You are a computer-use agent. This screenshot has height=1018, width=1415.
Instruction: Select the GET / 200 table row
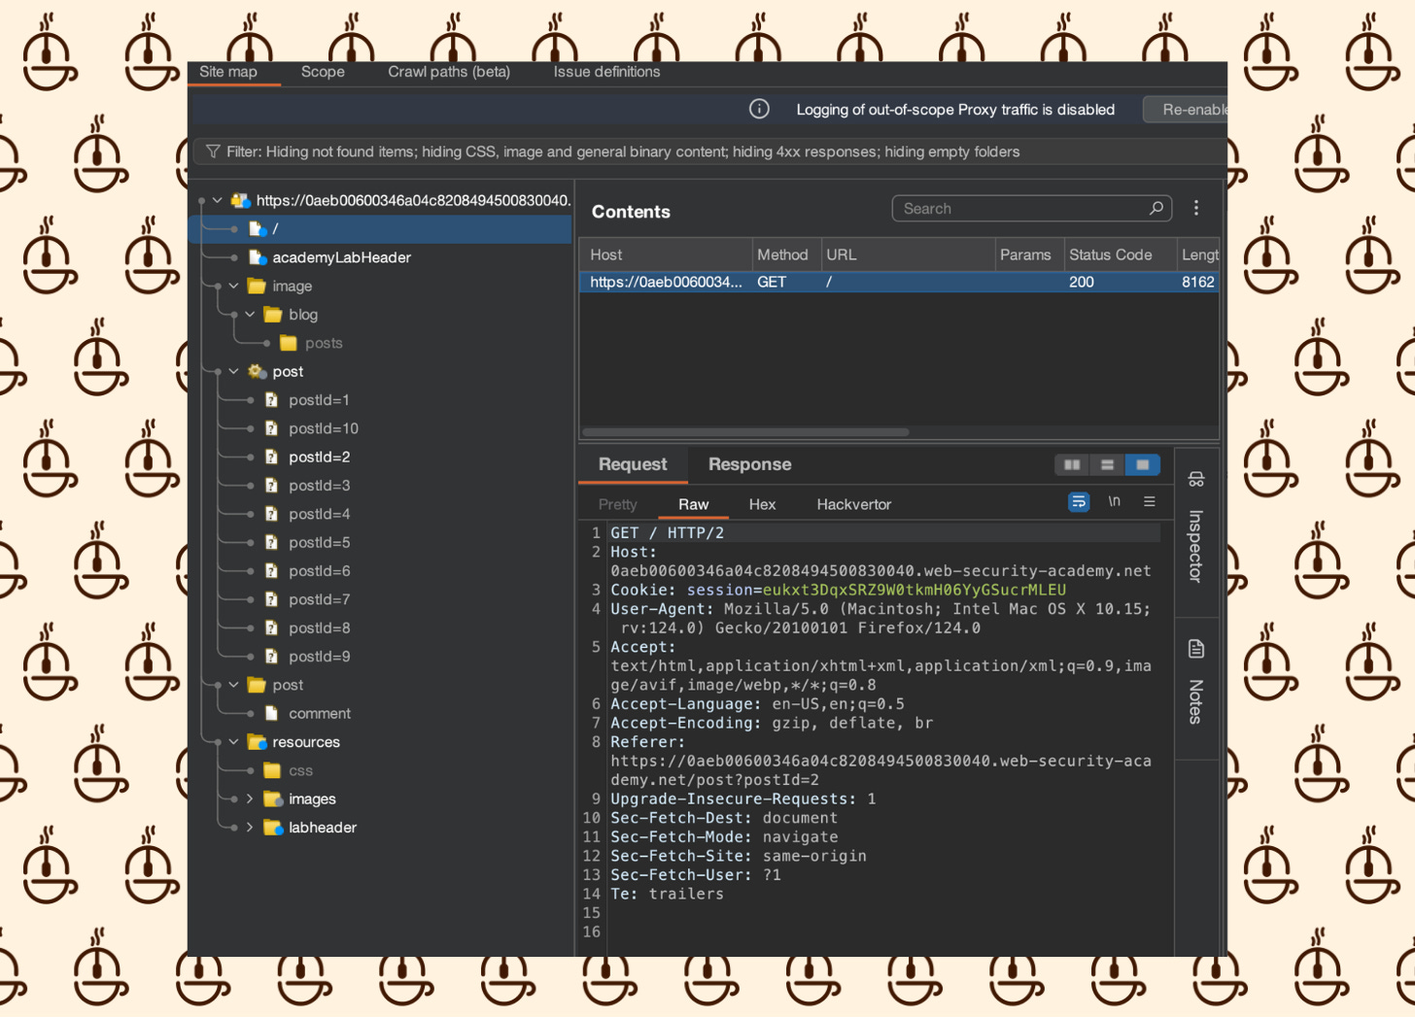(x=899, y=282)
